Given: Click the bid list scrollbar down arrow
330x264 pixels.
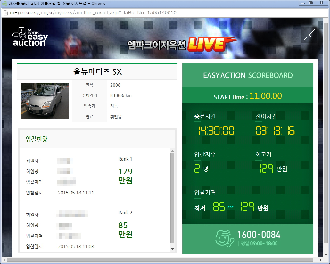Looking at the screenshot, I should point(172,249).
